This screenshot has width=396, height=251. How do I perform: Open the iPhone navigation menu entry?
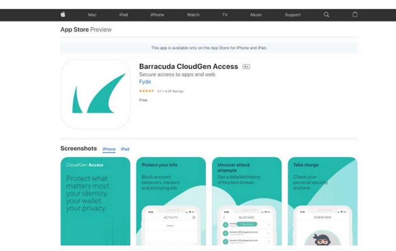pos(157,14)
